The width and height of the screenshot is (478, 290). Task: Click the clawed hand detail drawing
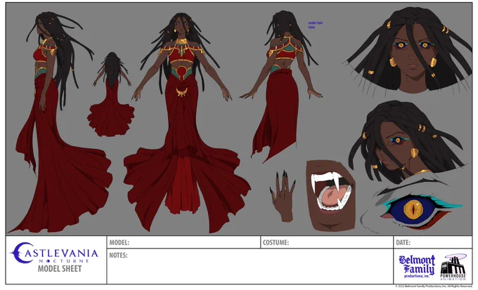(x=282, y=196)
